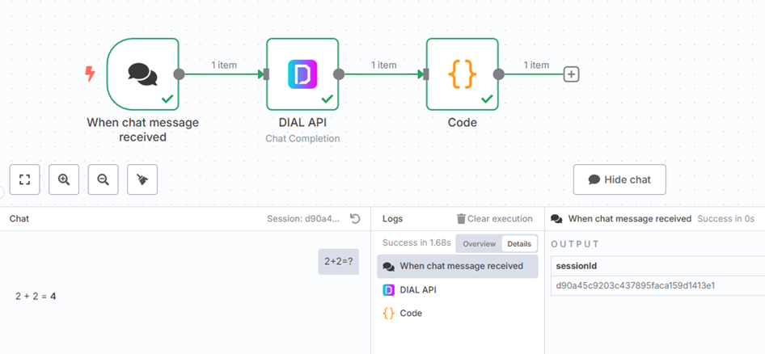
Task: Click the '2+2=?' chat message bubble
Action: point(339,261)
